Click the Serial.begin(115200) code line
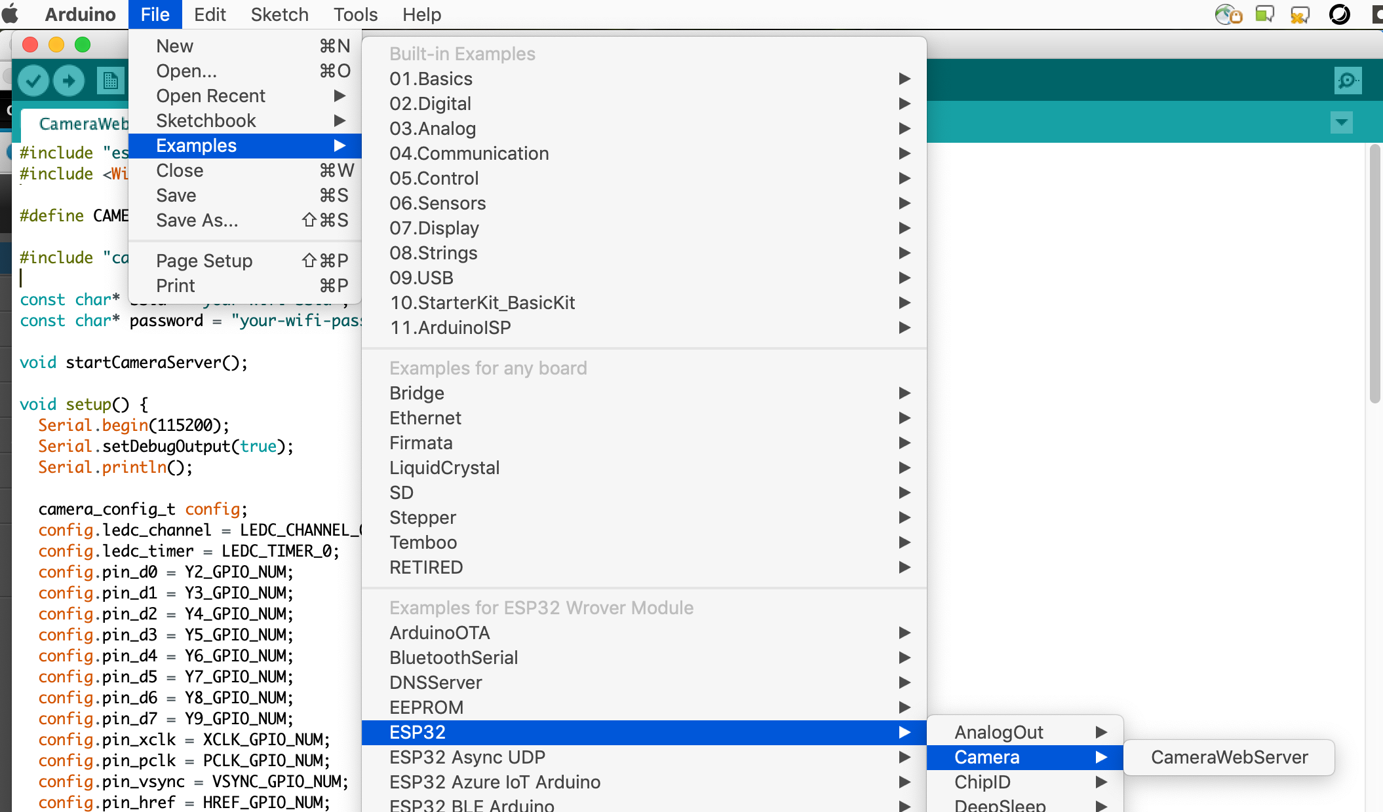 [x=134, y=425]
